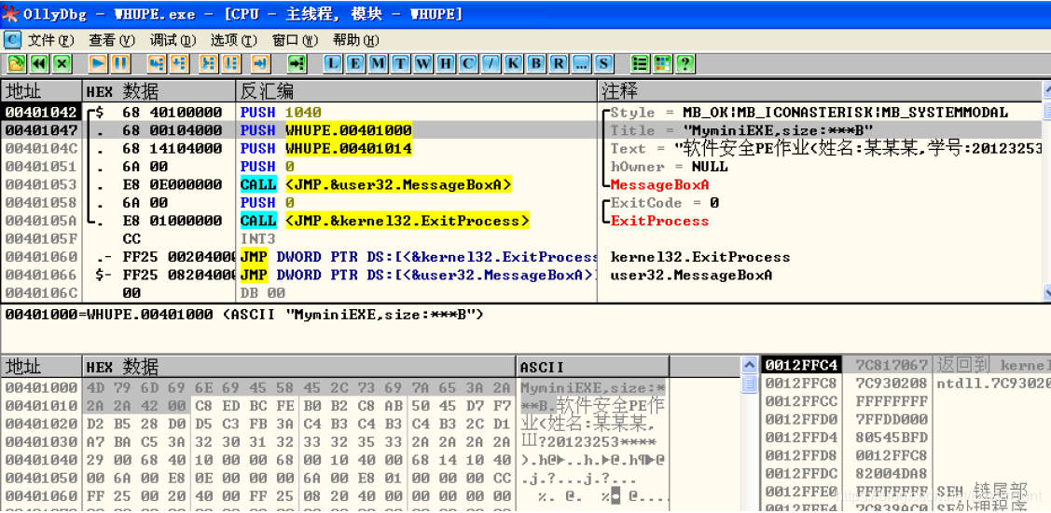Click the Open file toolbar icon
The height and width of the screenshot is (513, 1051).
coord(16,63)
